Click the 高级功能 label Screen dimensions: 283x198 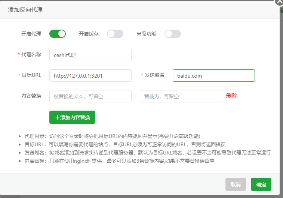147,34
